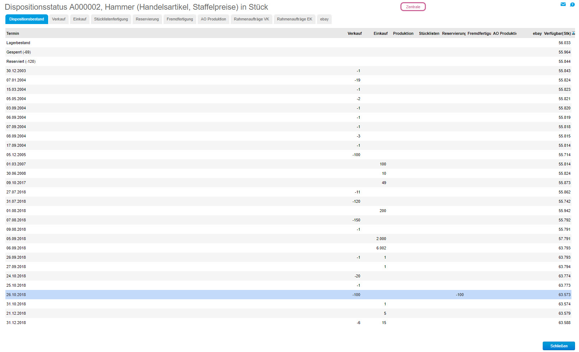
Task: Click the date 26.09.2018
Action: [x=16, y=257]
